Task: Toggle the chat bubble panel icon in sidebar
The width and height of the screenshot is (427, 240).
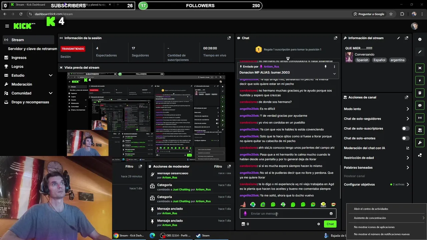Action: click(x=420, y=105)
